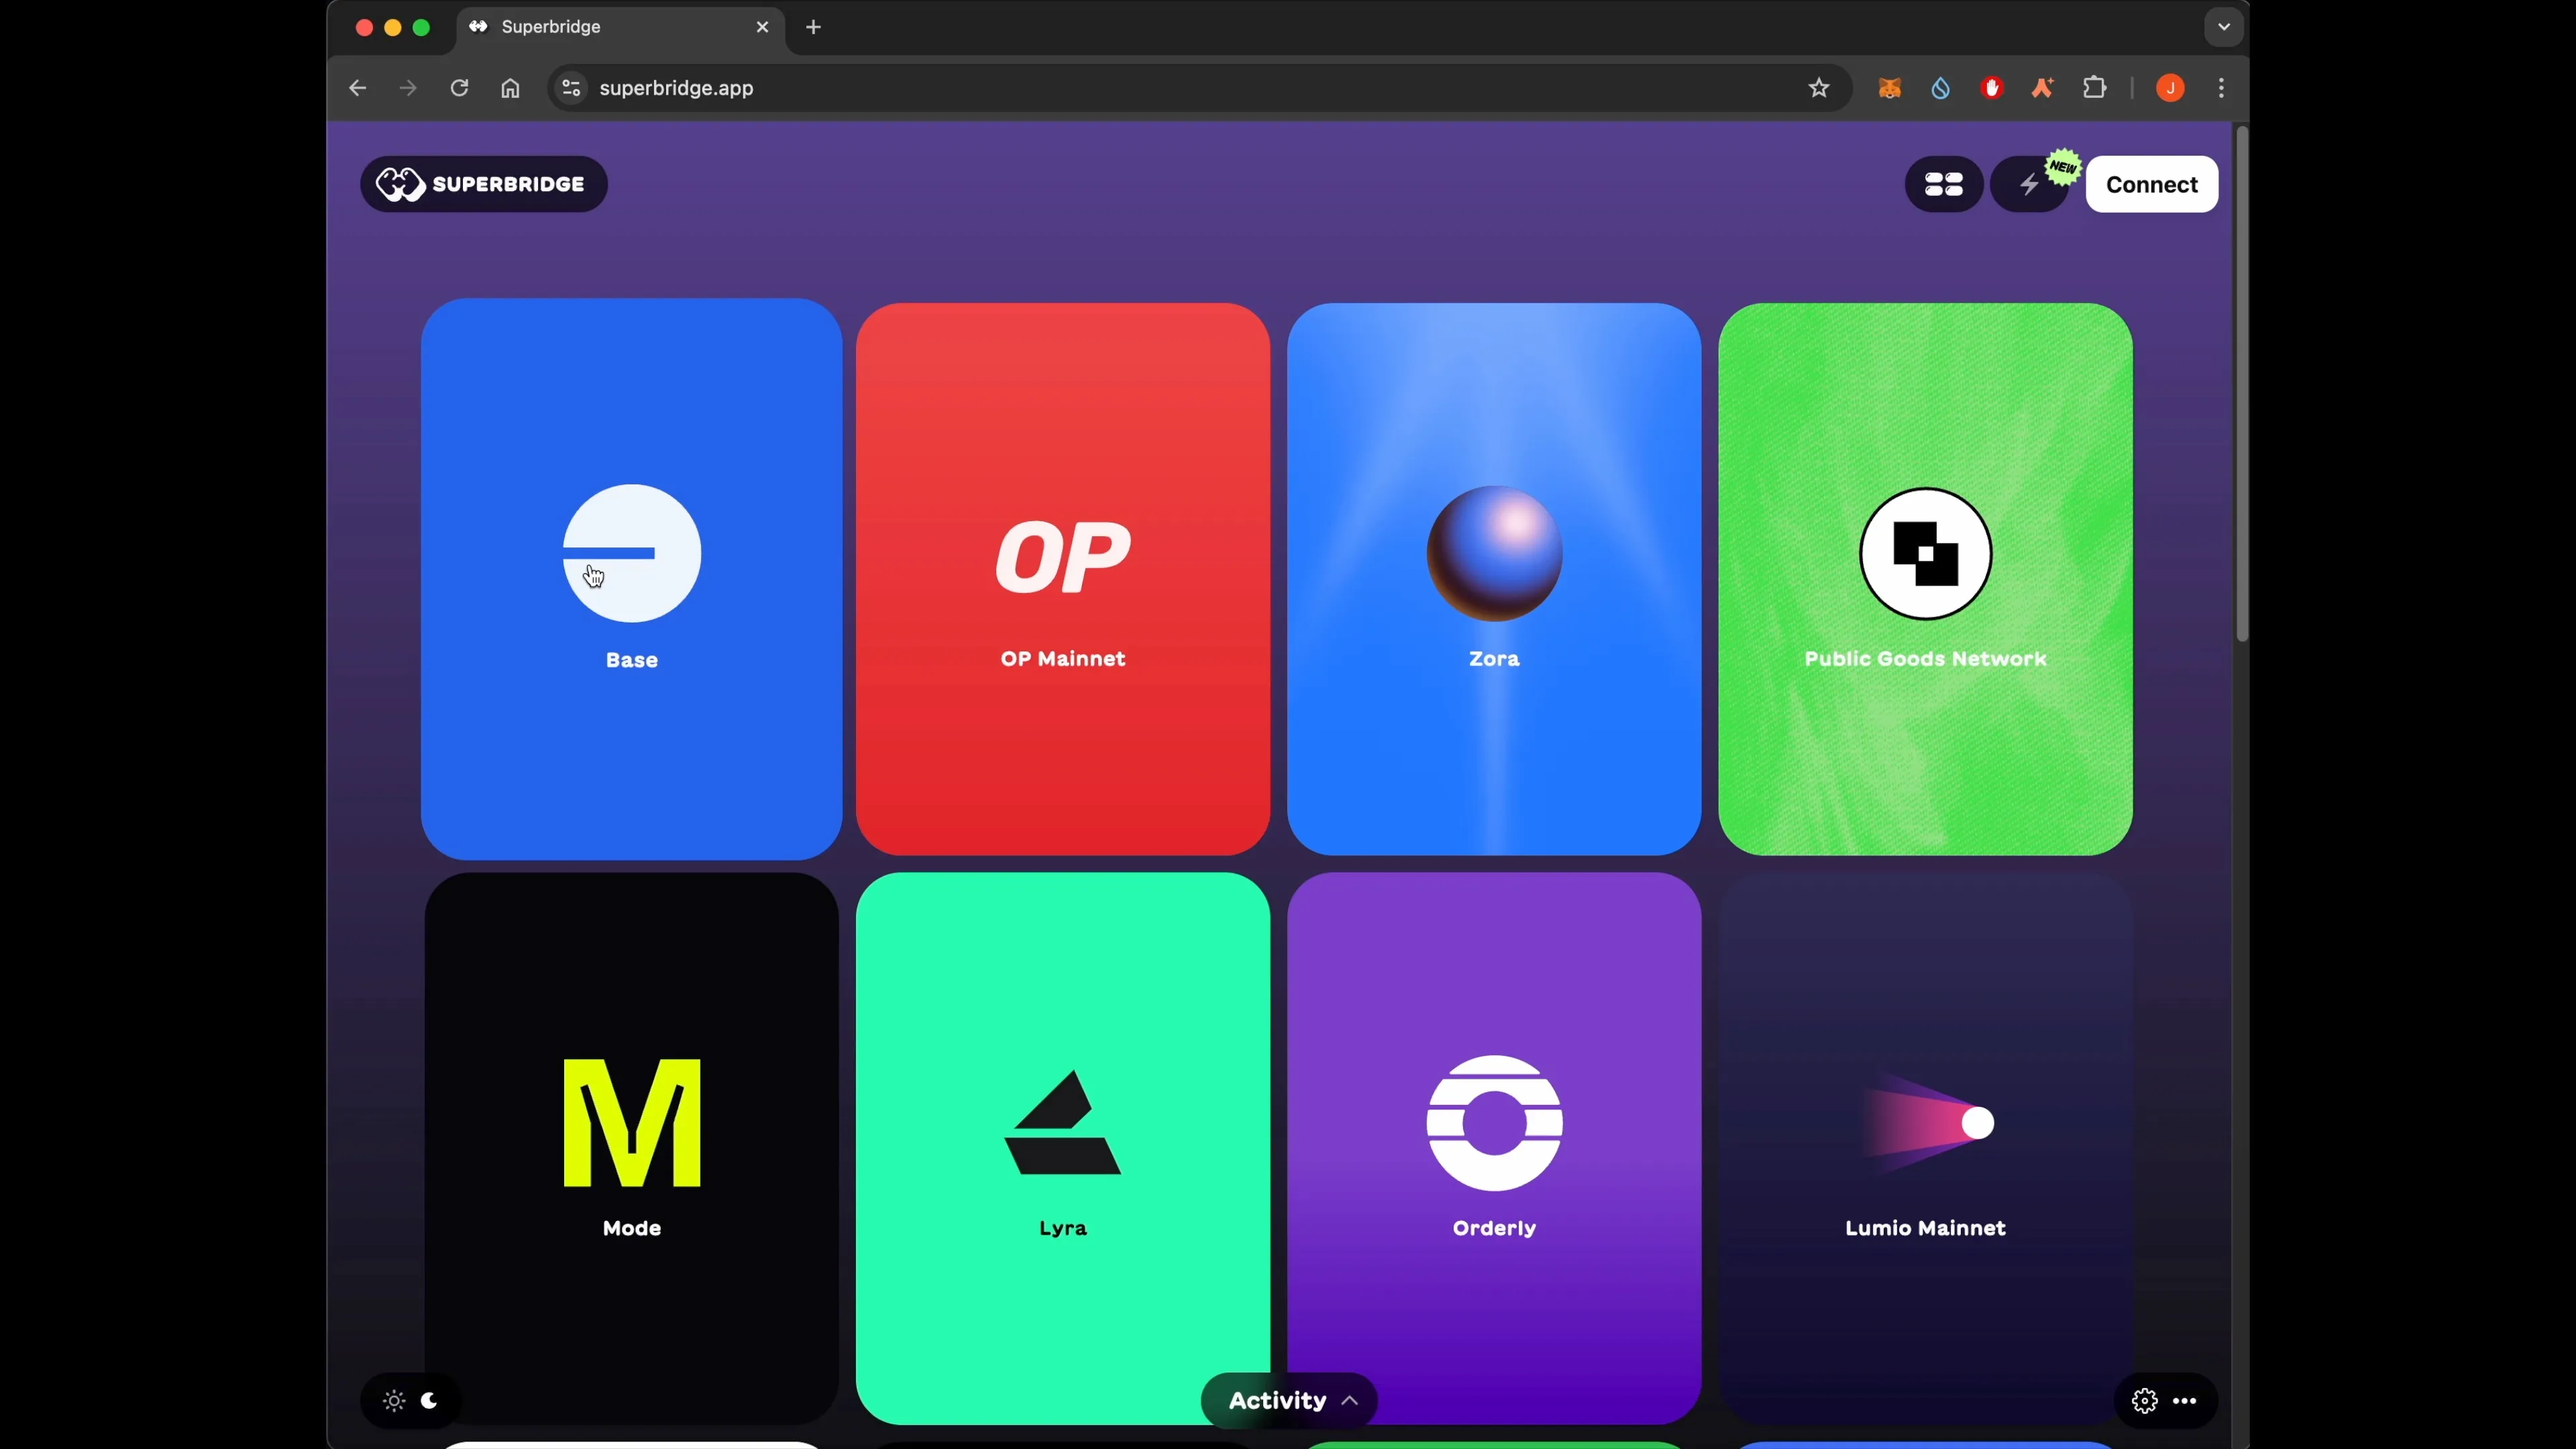Focus the superbridge.app address bar
The image size is (2576, 1449).
point(1199,88)
